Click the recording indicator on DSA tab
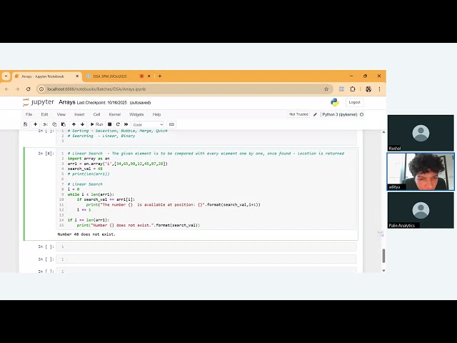457x343 pixels. pos(141,76)
